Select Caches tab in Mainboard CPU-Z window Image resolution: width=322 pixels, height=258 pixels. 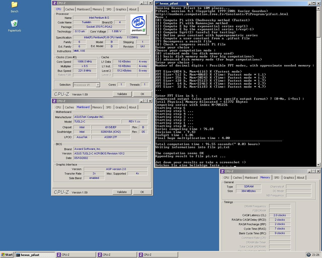[x=69, y=107]
